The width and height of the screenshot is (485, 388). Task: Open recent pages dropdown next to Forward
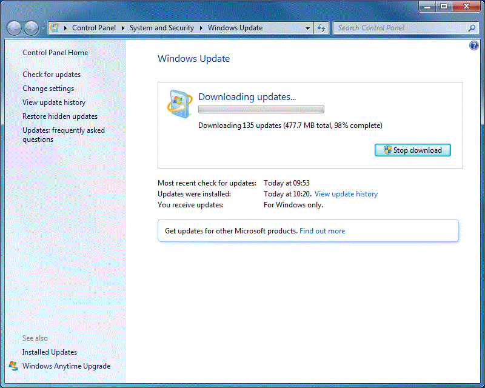(x=42, y=28)
